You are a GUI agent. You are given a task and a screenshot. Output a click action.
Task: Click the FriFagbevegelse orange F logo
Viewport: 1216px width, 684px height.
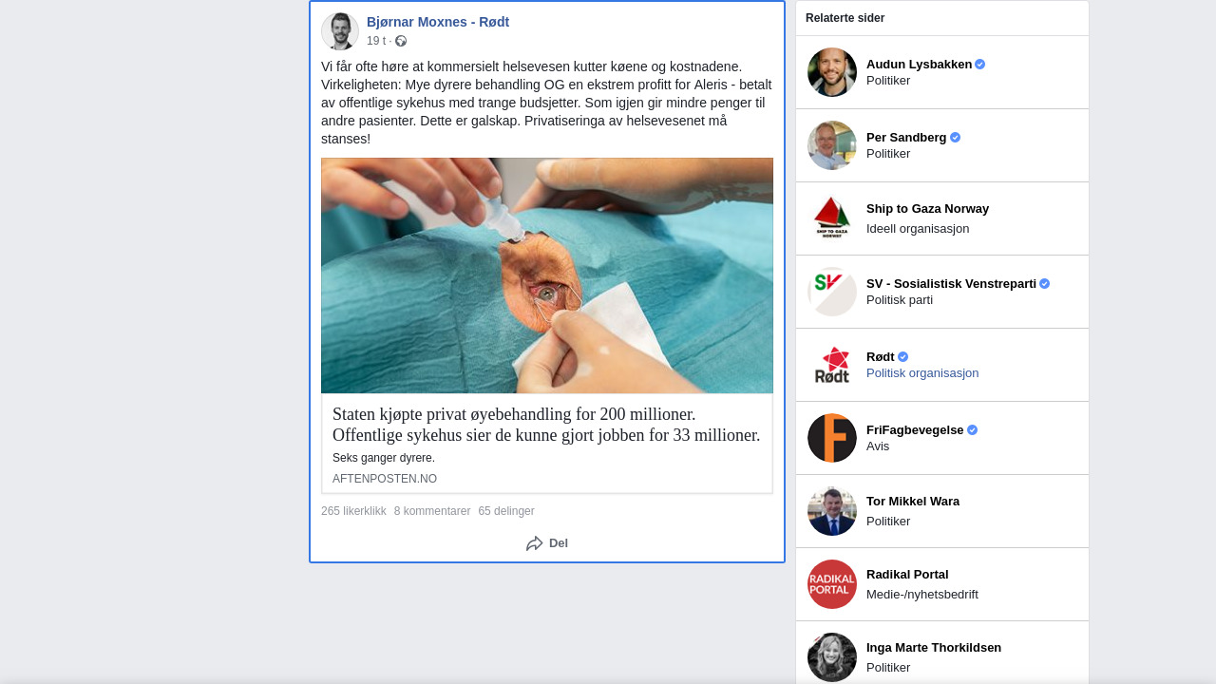click(x=832, y=438)
